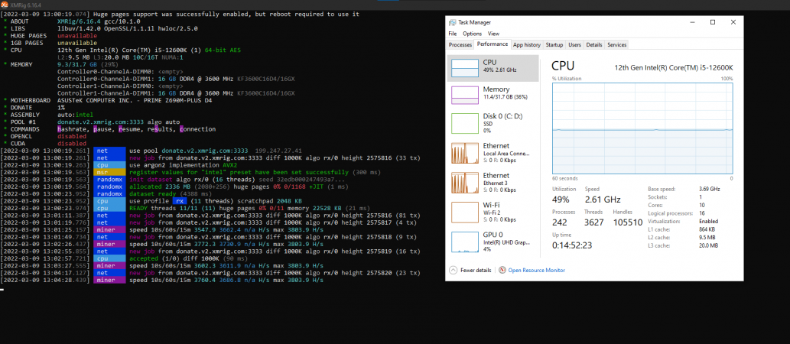This screenshot has width=790, height=344.
Task: Click the Up time value 0:14:52:23
Action: (x=572, y=246)
